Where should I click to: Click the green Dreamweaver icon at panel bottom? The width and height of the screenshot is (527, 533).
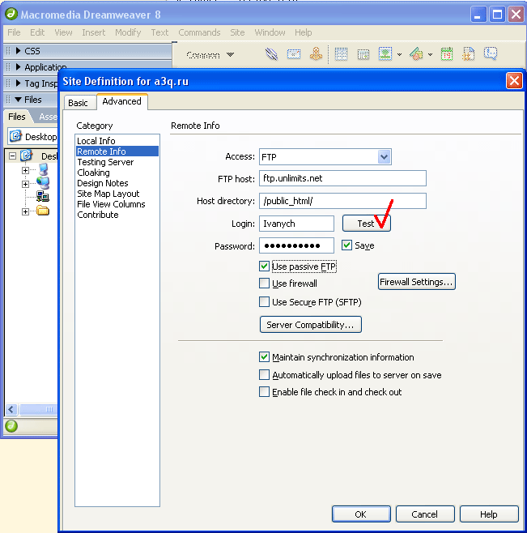coord(11,426)
